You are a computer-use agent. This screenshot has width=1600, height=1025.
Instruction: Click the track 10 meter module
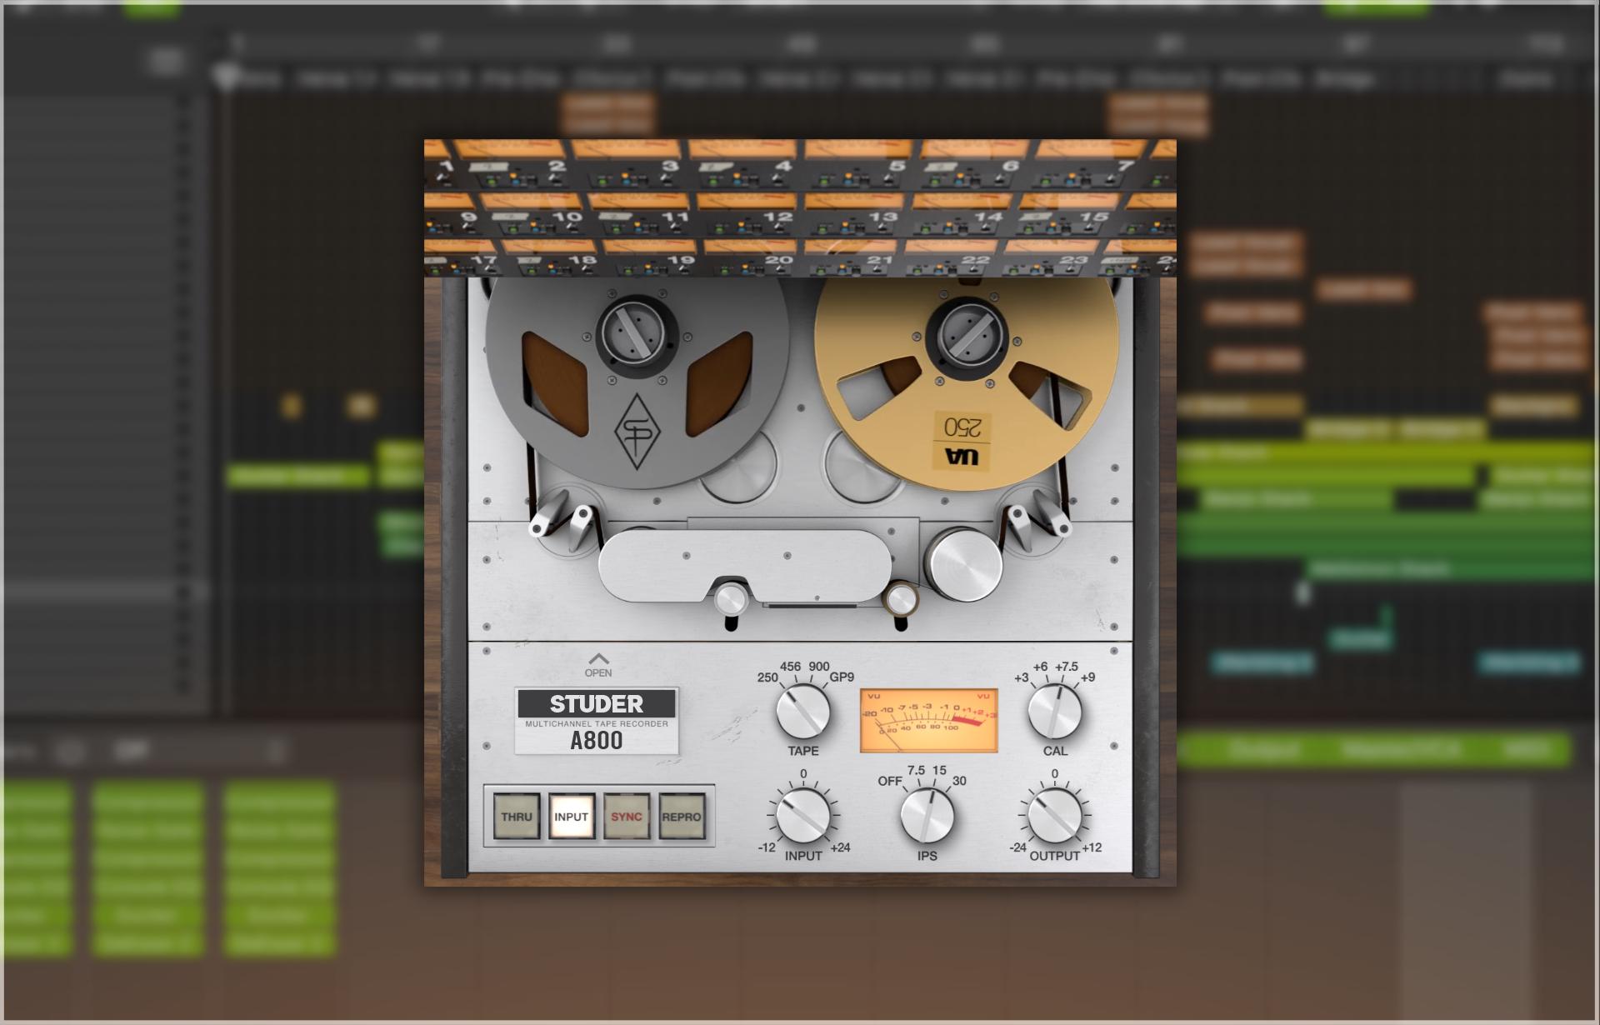coord(530,215)
